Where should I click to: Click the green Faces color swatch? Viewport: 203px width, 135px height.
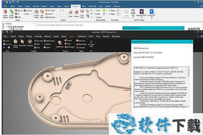coord(104,10)
